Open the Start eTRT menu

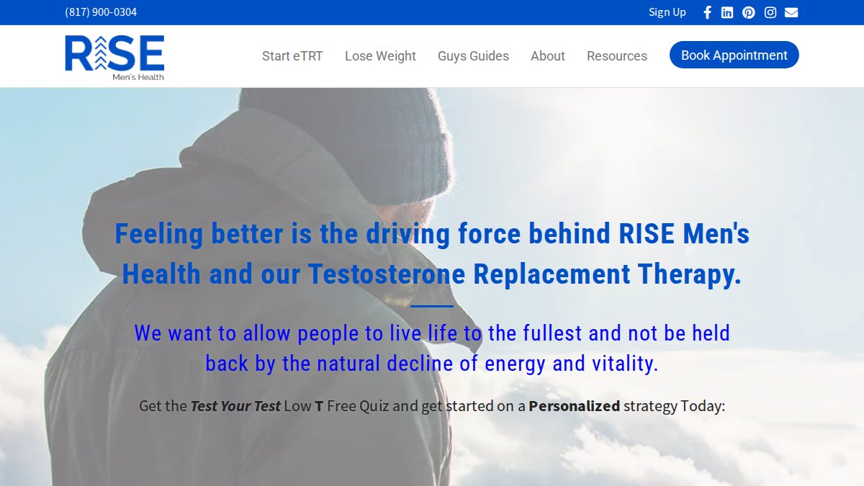pos(292,55)
